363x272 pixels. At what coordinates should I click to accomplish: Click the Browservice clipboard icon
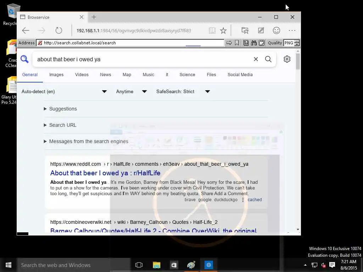point(262,43)
